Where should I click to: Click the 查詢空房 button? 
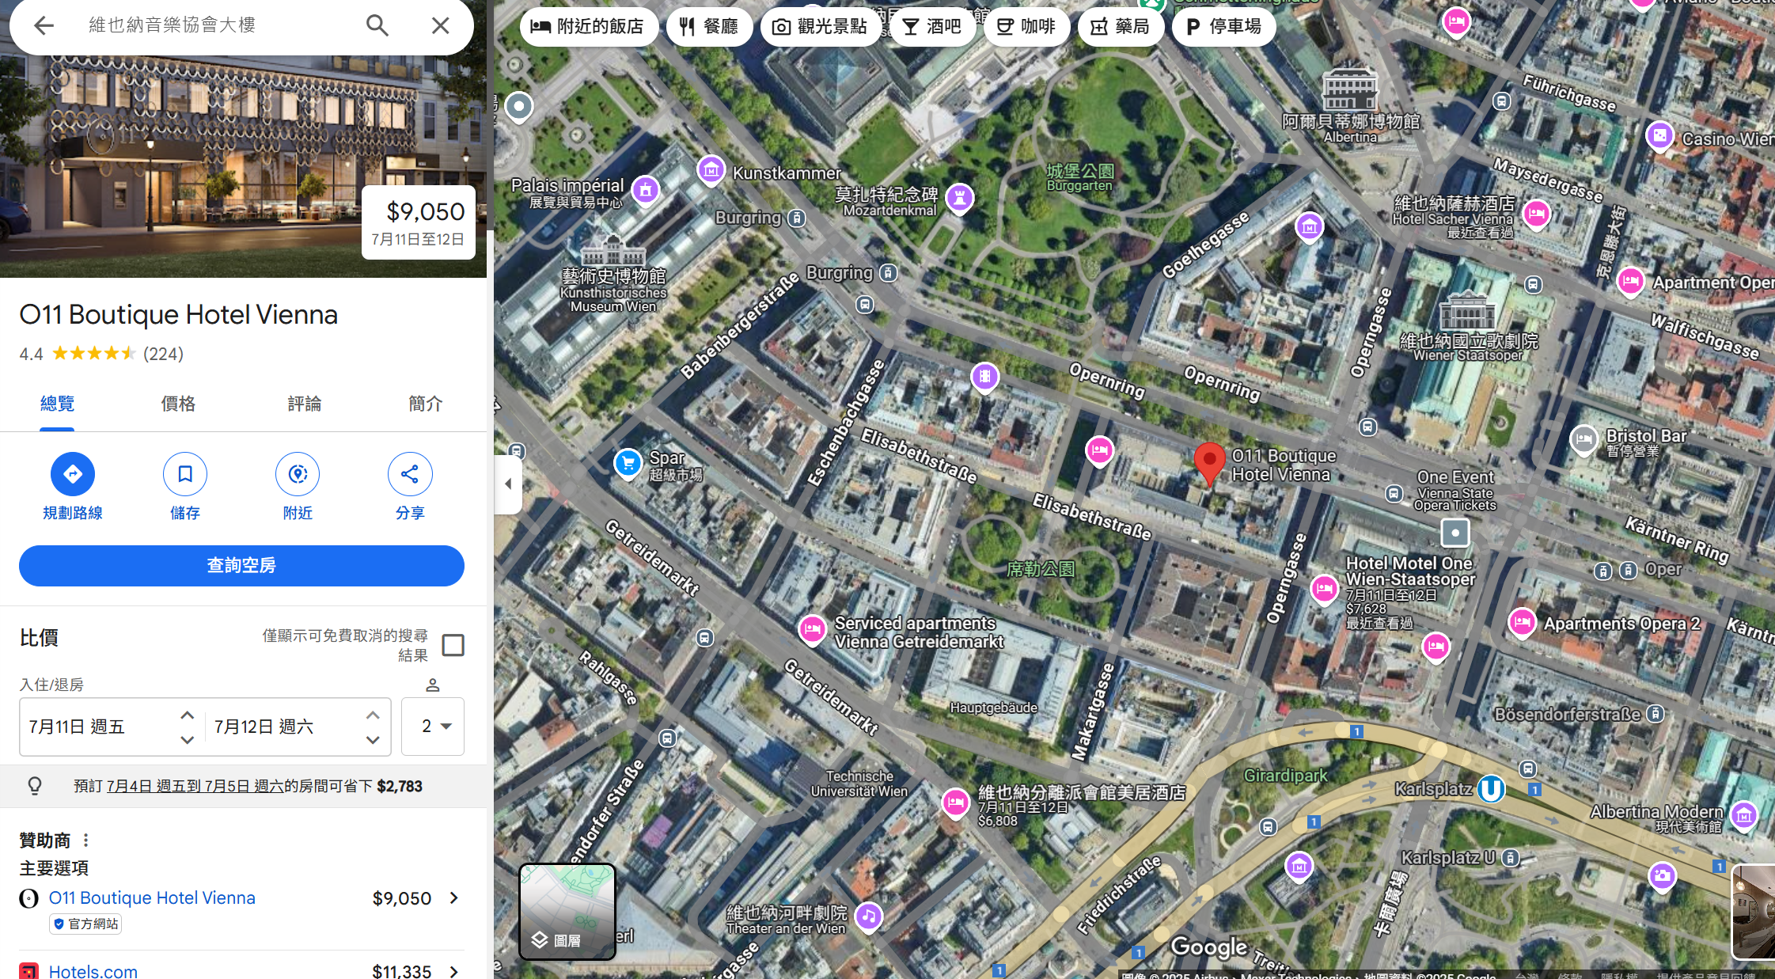point(241,565)
